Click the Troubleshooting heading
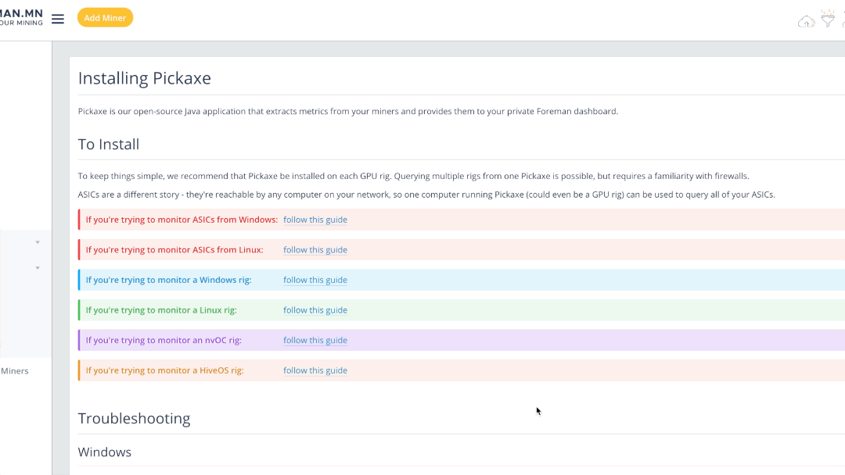 point(135,419)
